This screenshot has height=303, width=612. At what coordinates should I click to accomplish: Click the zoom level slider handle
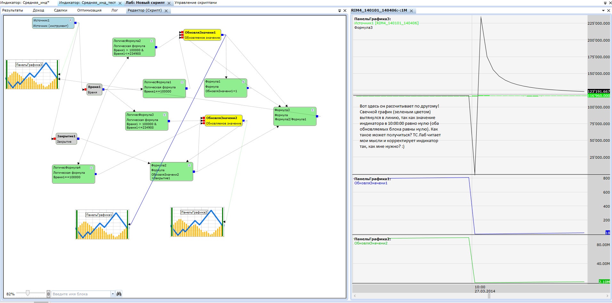(28, 293)
